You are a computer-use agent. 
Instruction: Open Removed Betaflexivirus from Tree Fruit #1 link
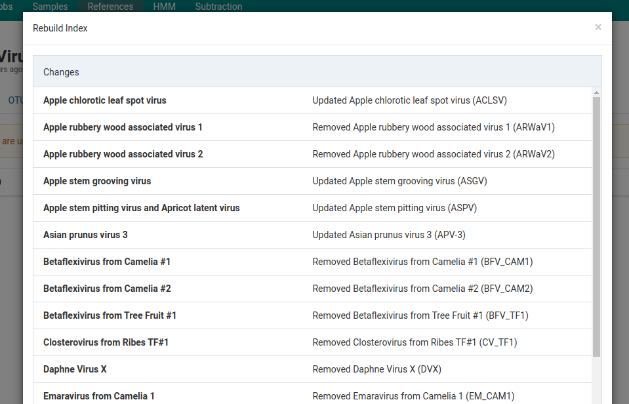pos(420,315)
